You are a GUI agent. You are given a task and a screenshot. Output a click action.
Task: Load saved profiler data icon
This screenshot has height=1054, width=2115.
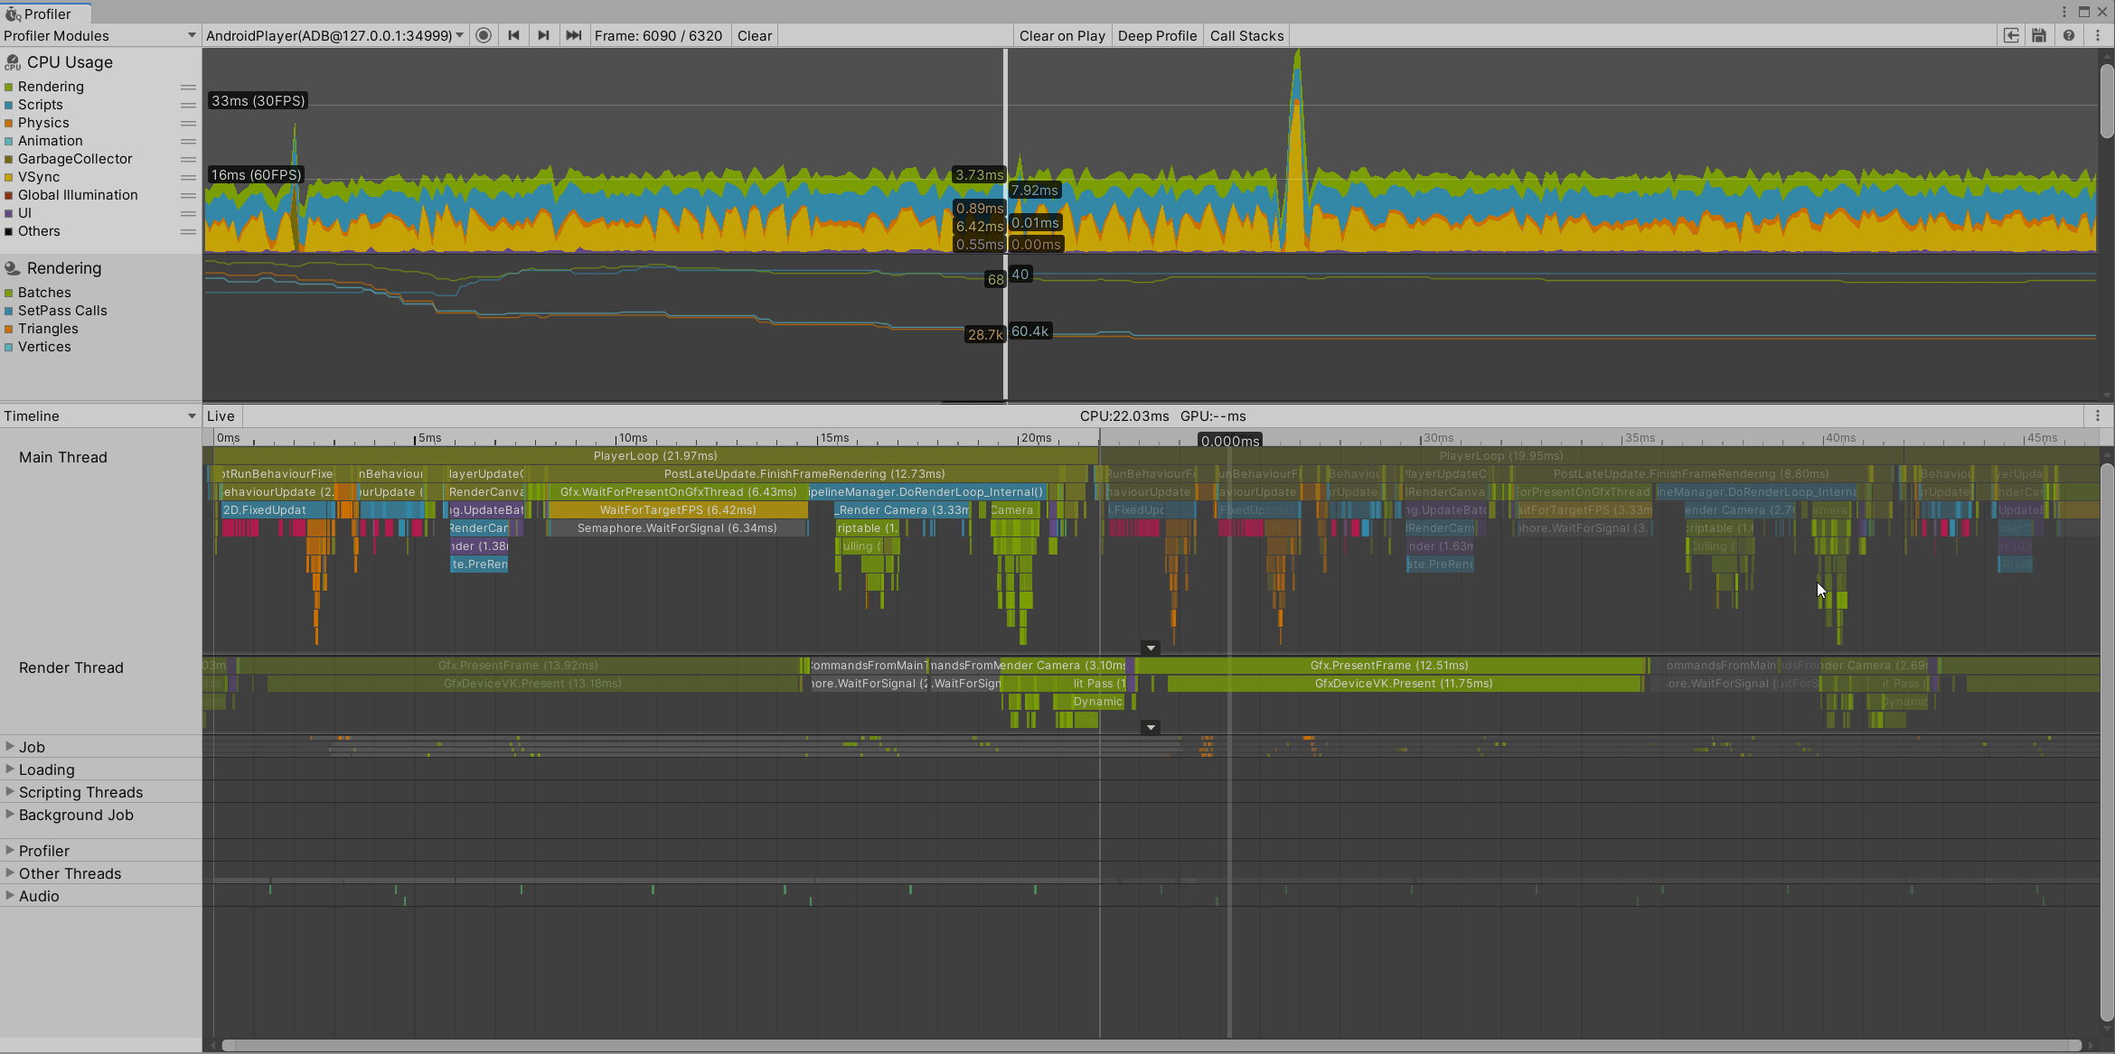[x=2011, y=35]
